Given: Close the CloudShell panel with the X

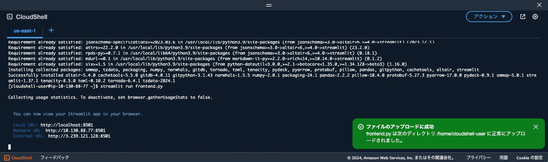Looking at the screenshot, I should 539,5.
